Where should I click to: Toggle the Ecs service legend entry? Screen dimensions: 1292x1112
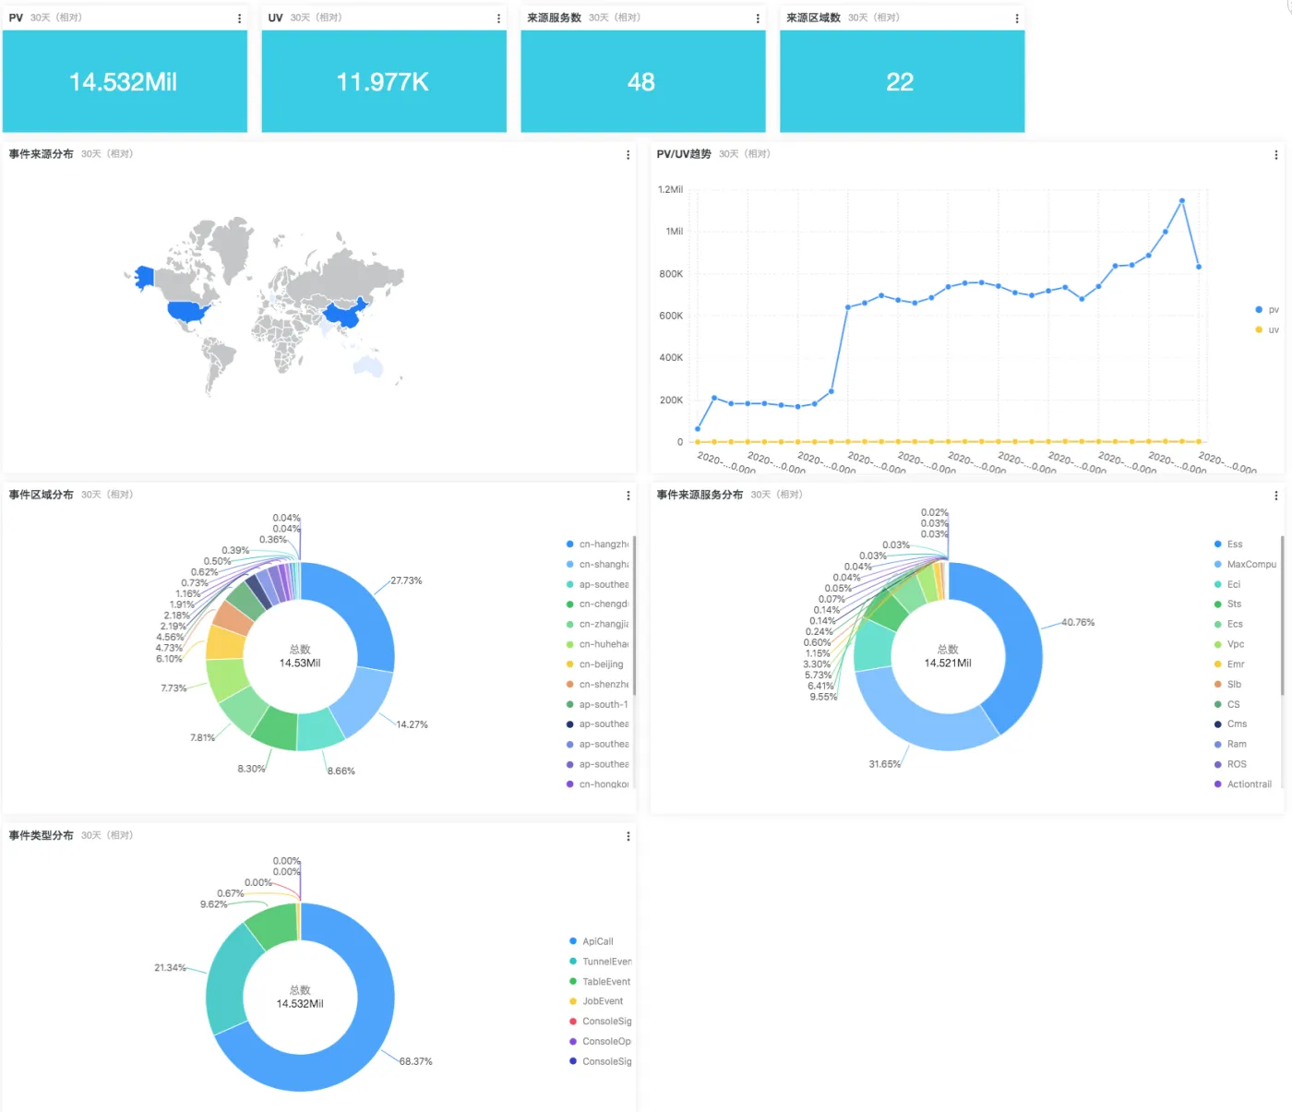coord(1228,624)
